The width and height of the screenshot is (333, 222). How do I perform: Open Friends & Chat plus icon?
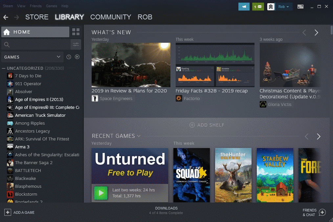[322, 212]
